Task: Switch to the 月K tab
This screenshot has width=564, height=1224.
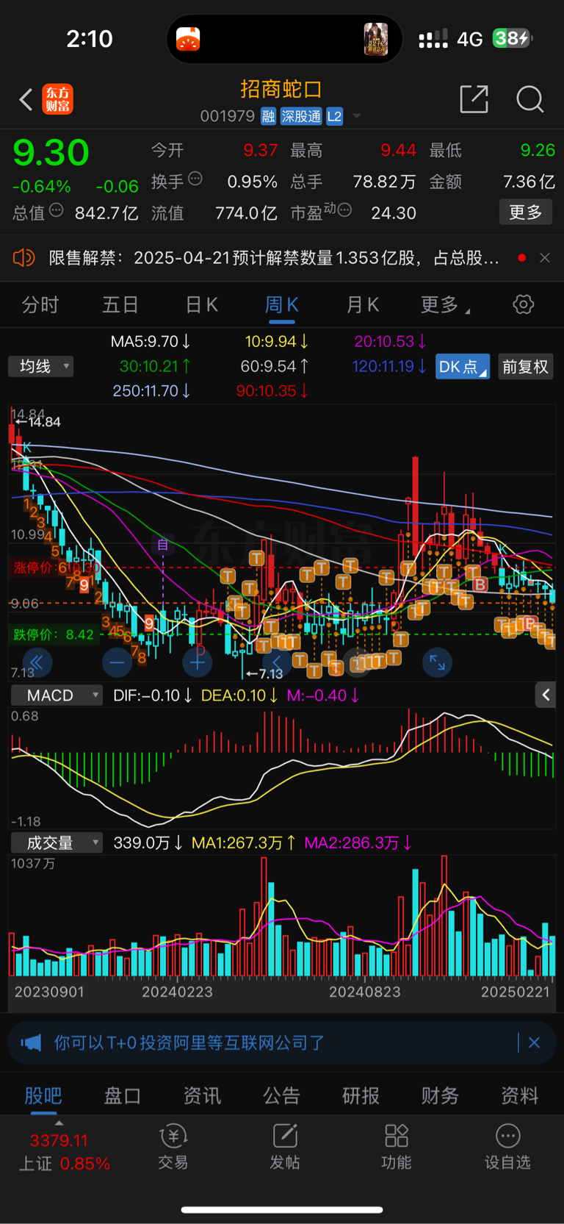Action: 363,305
